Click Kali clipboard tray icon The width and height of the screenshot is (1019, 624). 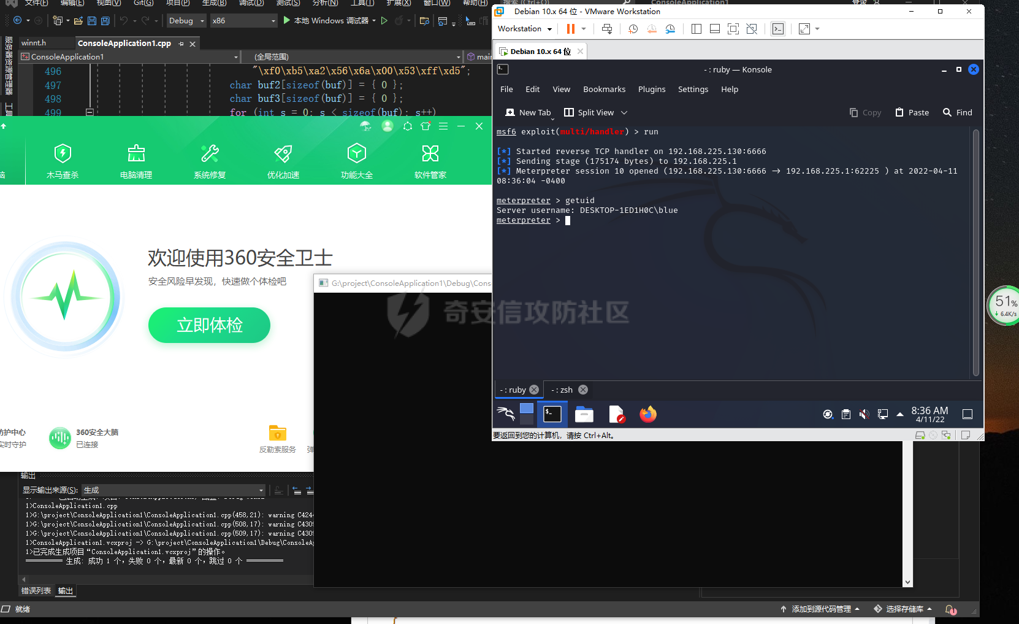pos(846,414)
